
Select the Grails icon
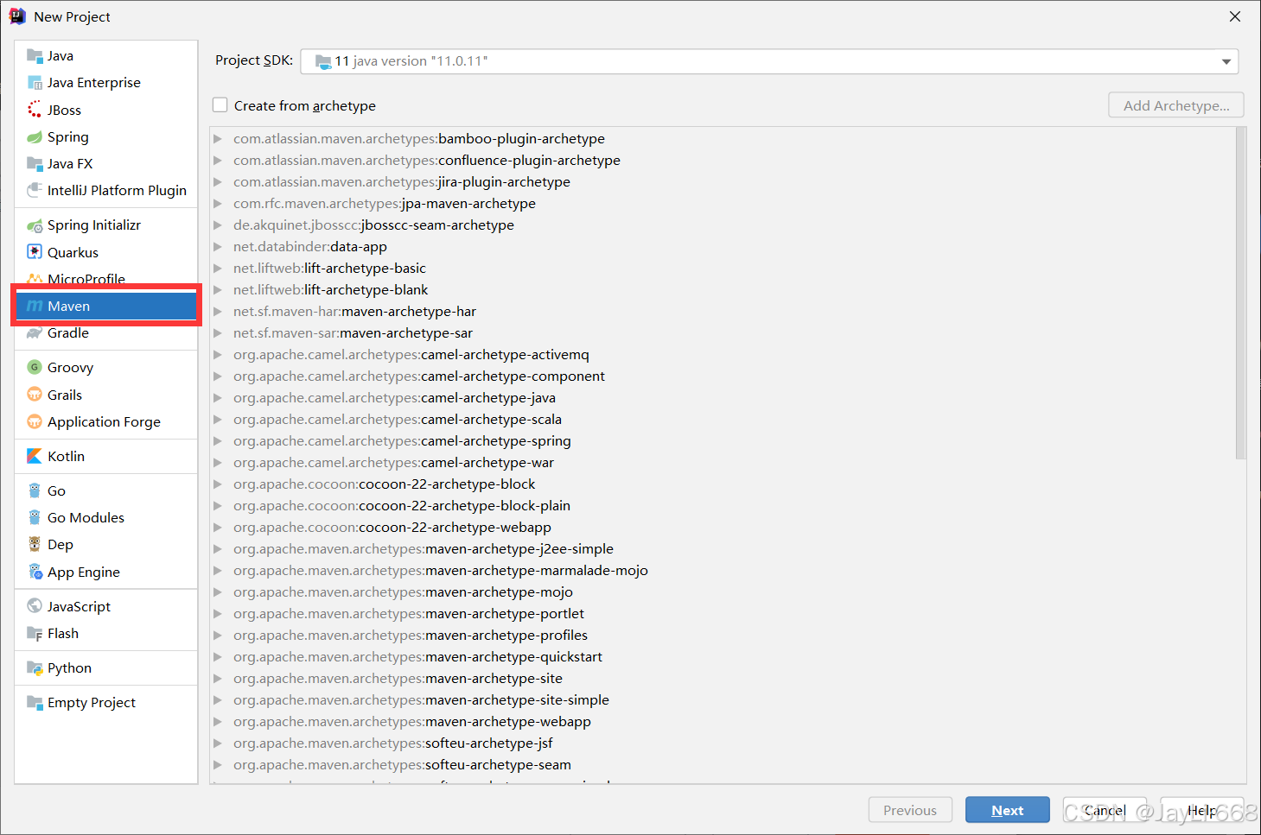coord(35,395)
